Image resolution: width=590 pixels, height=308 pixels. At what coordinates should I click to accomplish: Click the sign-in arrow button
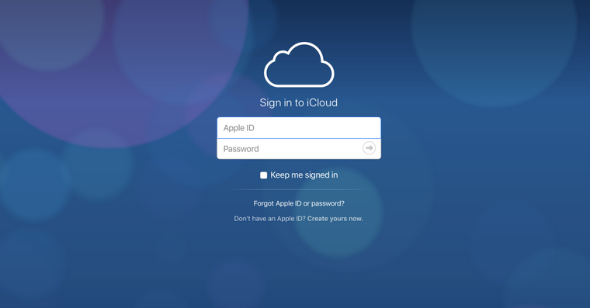pyautogui.click(x=369, y=148)
